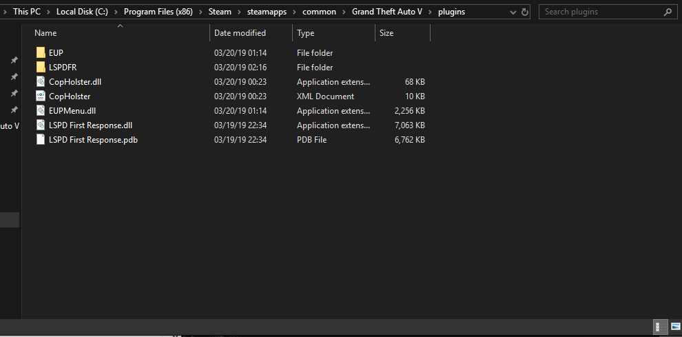Image resolution: width=682 pixels, height=337 pixels.
Task: Navigate to the Steam breadcrumb folder
Action: (220, 12)
